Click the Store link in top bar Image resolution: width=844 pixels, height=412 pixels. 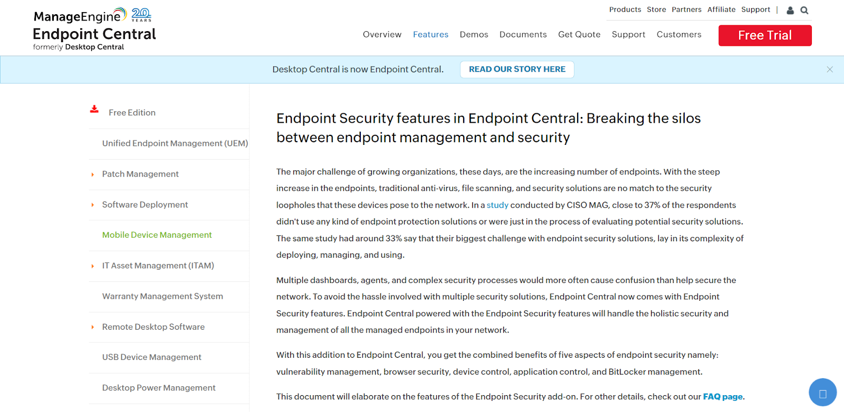coord(656,9)
